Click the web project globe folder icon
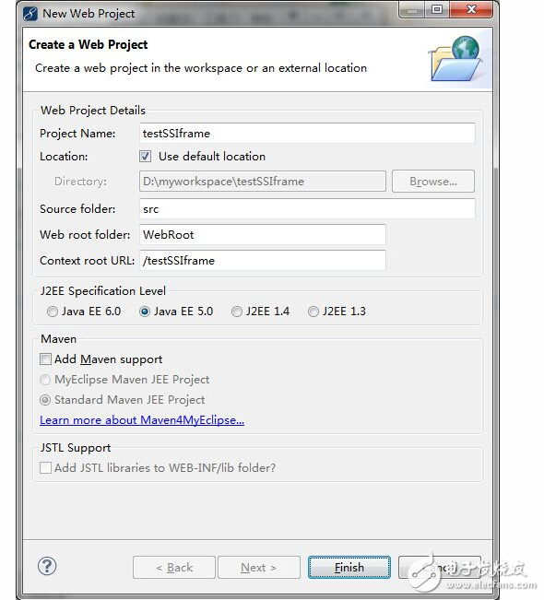This screenshot has height=600, width=544. click(x=455, y=59)
